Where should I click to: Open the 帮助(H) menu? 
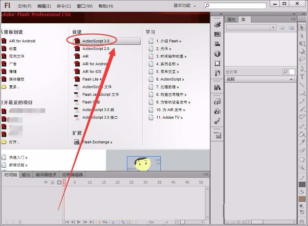pyautogui.click(x=106, y=6)
